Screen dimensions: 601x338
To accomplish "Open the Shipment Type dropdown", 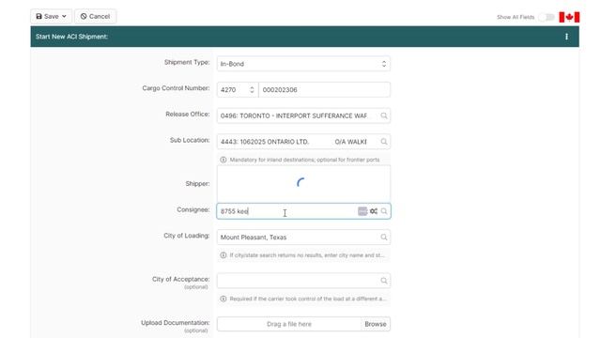I will pyautogui.click(x=303, y=64).
